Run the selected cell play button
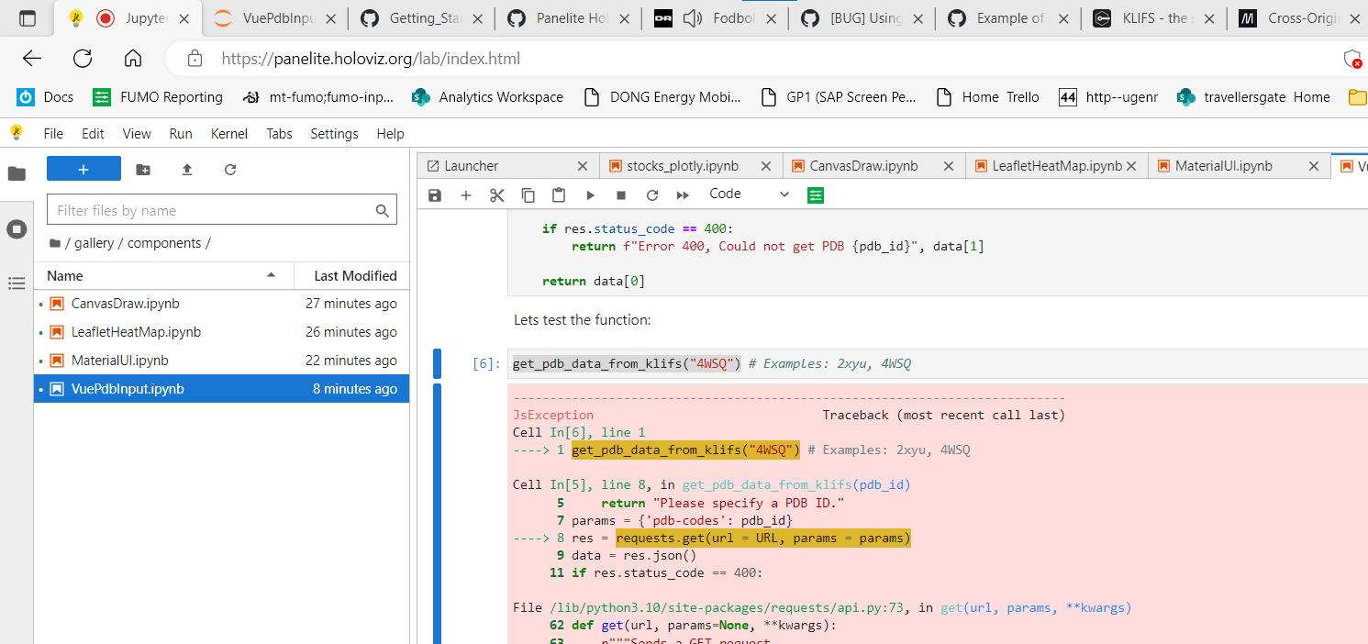 (x=590, y=195)
